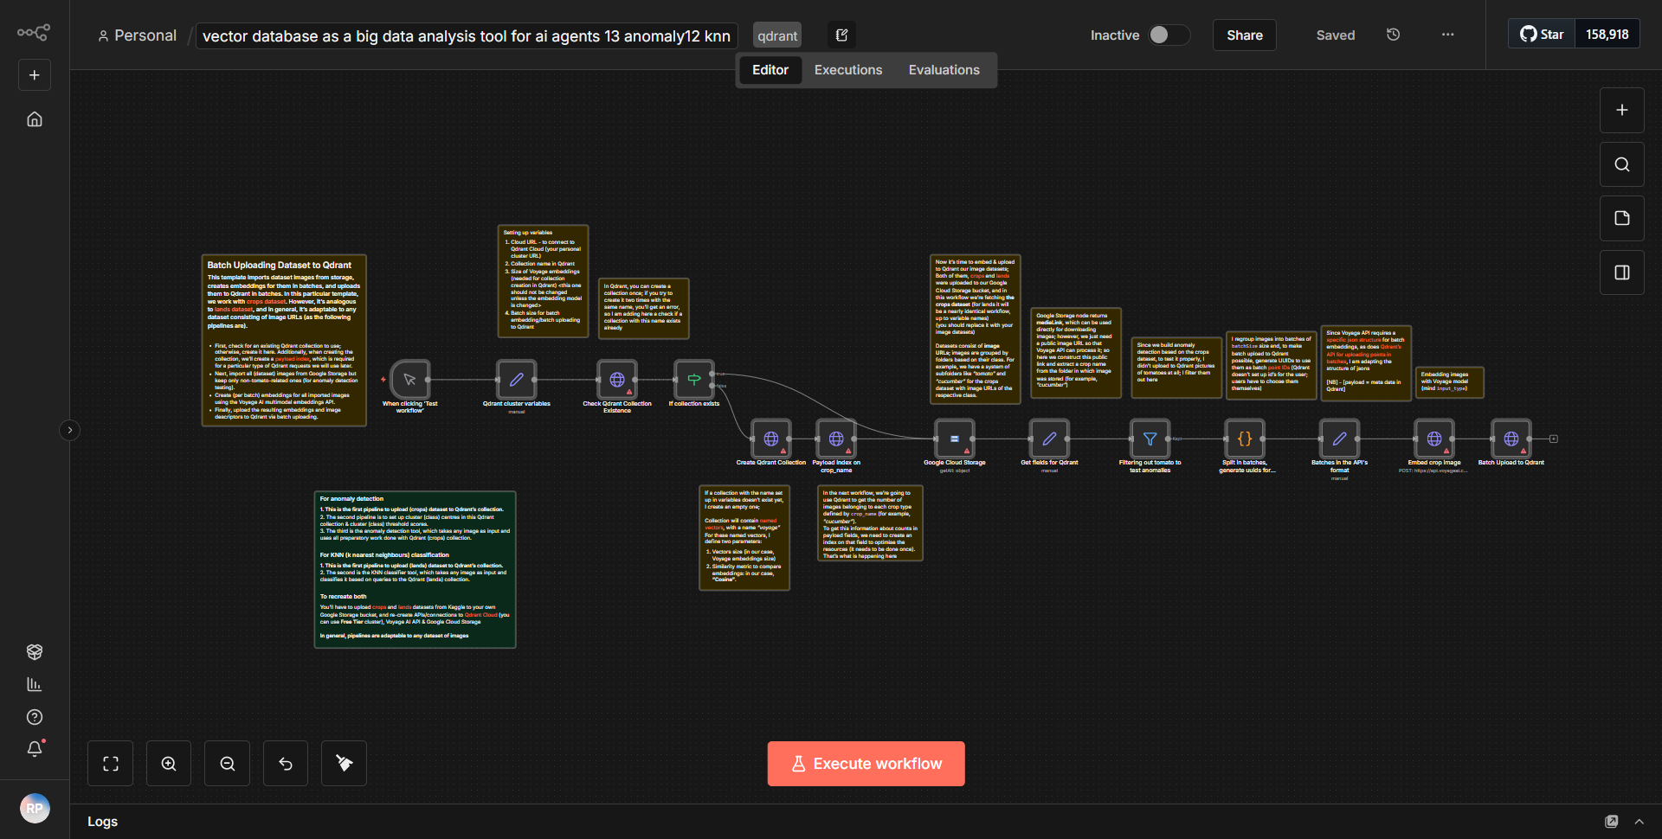Viewport: 1662px width, 839px height.
Task: Click the Share button
Action: [1244, 35]
